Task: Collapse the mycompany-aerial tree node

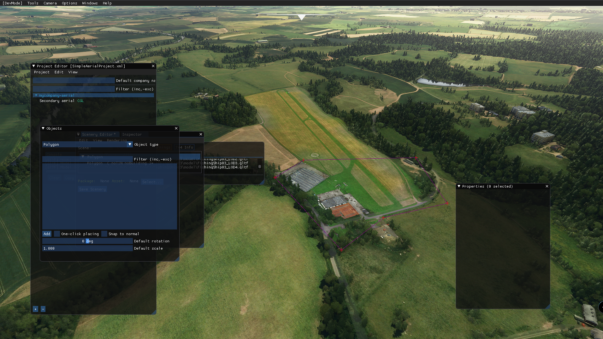Action: (x=36, y=95)
